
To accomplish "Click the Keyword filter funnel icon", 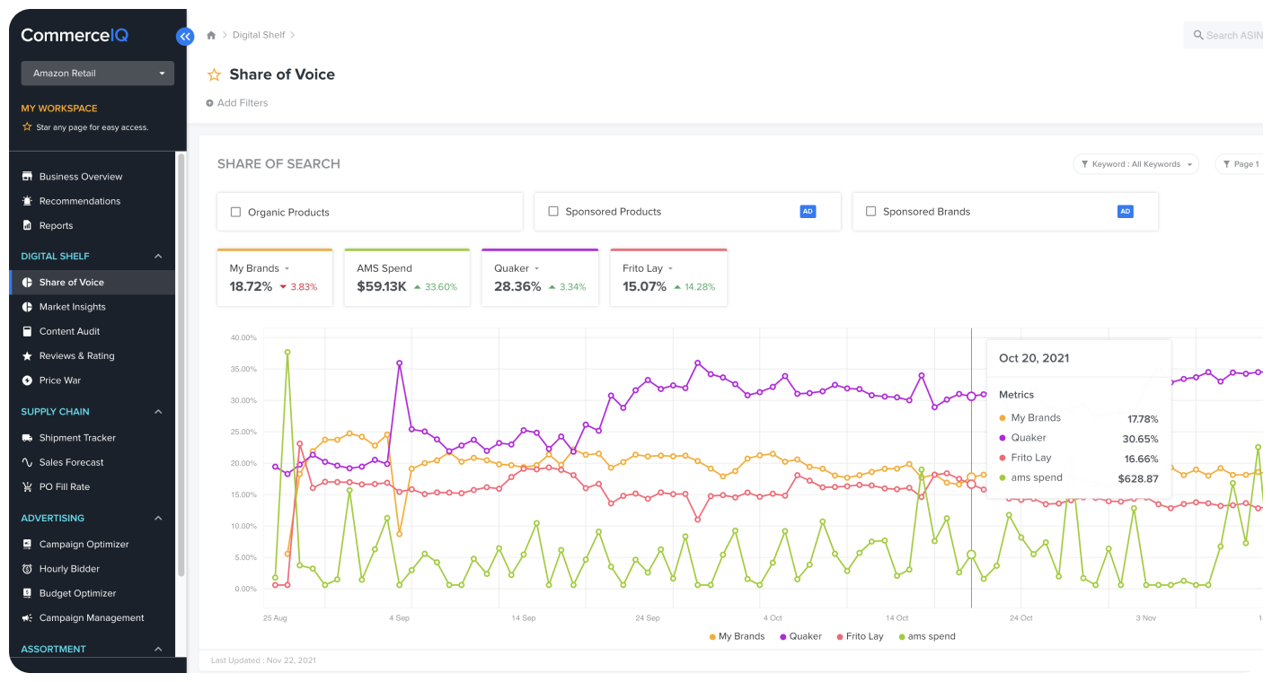I will point(1084,164).
